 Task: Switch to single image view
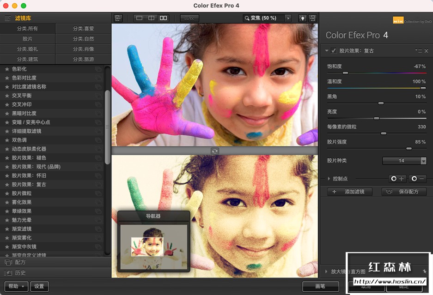[x=139, y=18]
